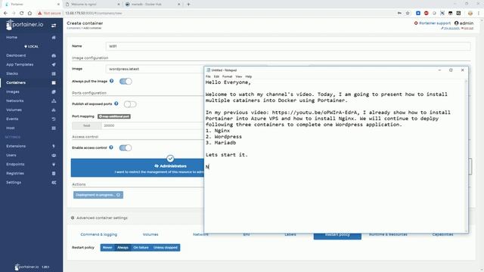Click the Host sidebar icon
This screenshot has height=272, width=484.
click(54, 128)
